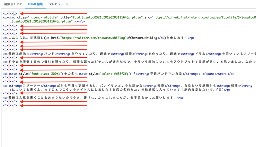
Task: Click the strong-tagged word '音楽'
Action: (161, 86)
